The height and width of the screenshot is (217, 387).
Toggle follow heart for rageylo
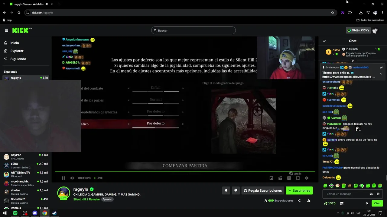(x=236, y=190)
